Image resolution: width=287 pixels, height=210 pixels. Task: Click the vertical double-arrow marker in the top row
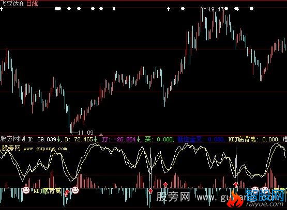click(114, 9)
